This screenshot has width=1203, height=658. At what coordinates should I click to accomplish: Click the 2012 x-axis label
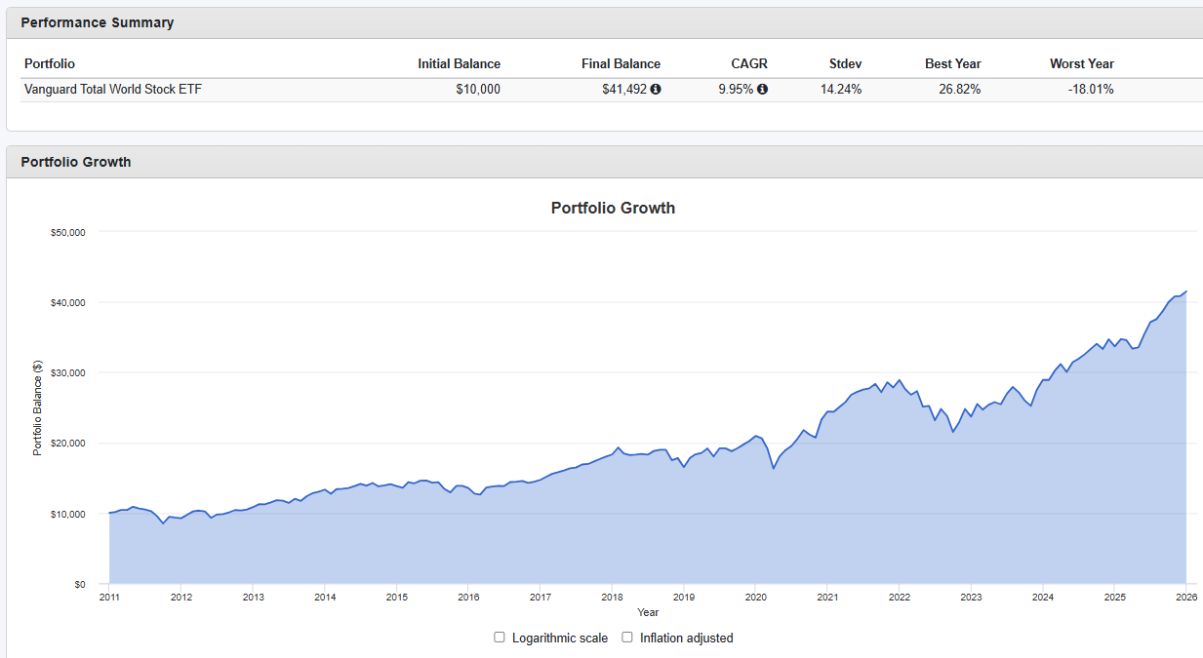pyautogui.click(x=181, y=597)
